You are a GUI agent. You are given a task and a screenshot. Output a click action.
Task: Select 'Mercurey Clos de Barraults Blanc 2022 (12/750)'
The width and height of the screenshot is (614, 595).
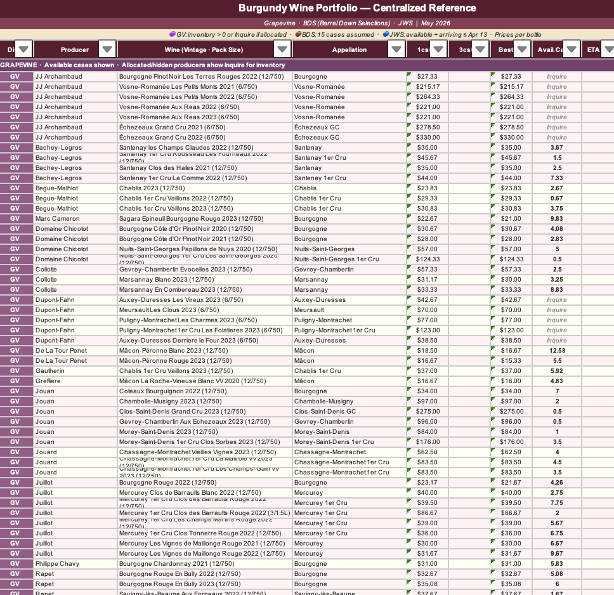(x=205, y=493)
